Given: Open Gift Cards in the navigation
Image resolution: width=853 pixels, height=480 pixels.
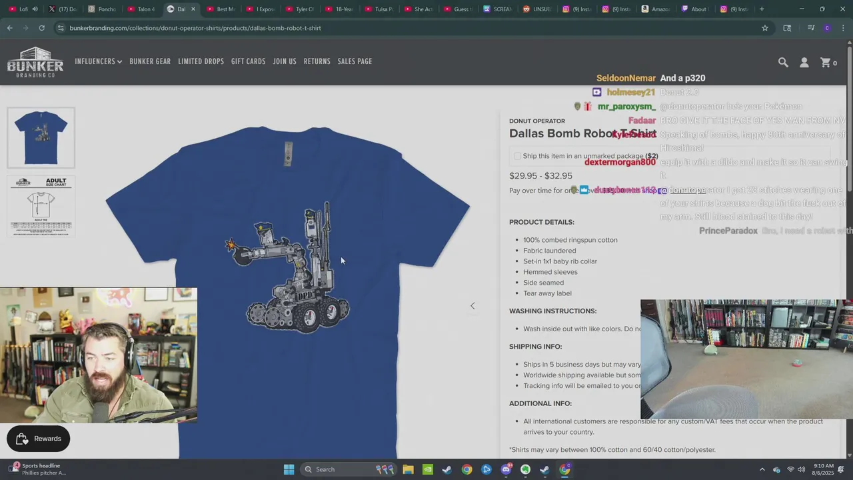Looking at the screenshot, I should pos(248,61).
